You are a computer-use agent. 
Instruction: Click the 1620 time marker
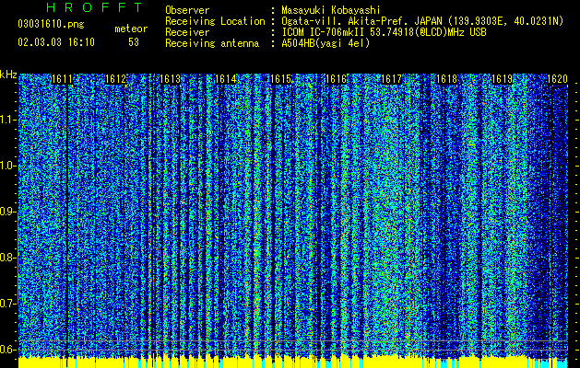click(557, 79)
